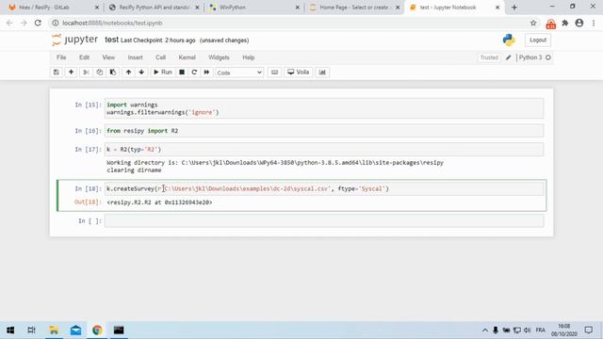
Task: Click the Last Checkpoint text
Action: (158, 40)
